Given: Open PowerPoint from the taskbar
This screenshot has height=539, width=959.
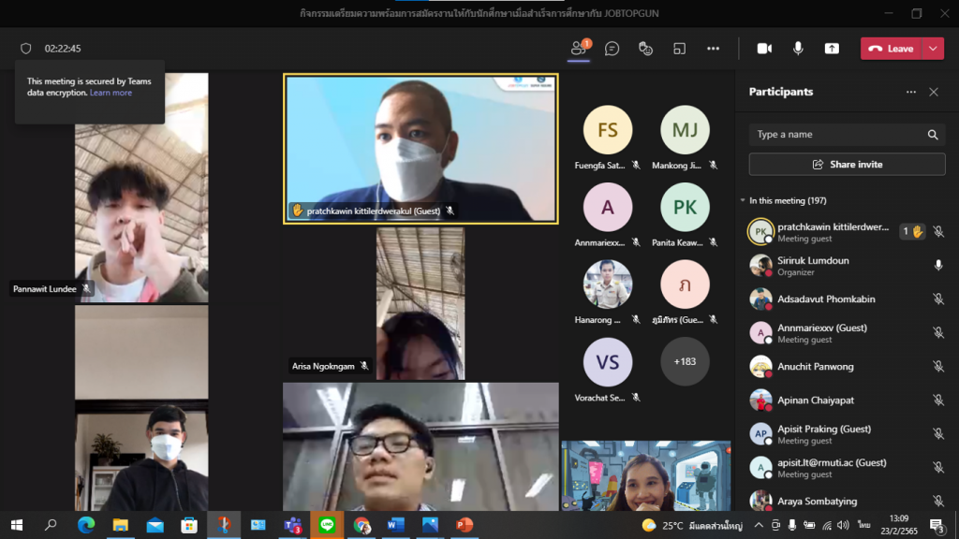Looking at the screenshot, I should coord(464,525).
